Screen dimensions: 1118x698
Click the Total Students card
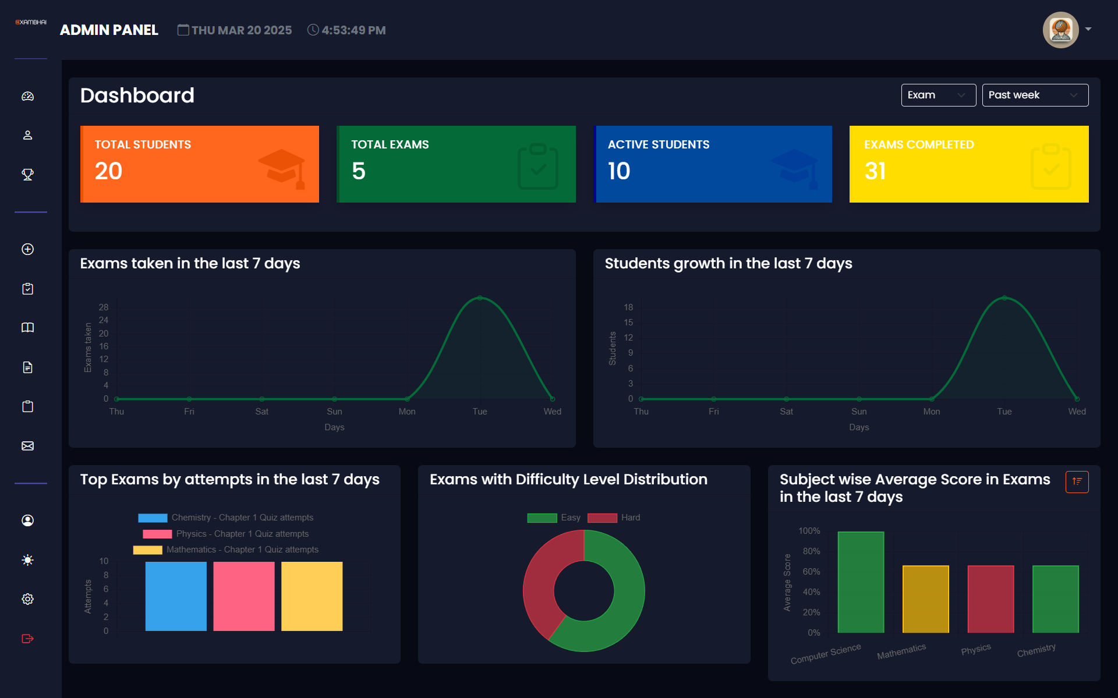coord(200,164)
